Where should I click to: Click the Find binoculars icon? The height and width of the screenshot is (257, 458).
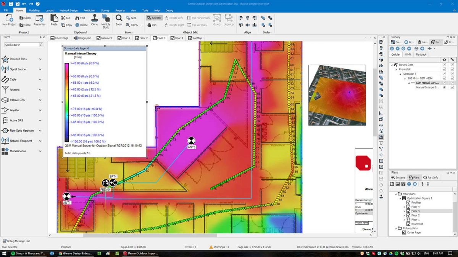[77, 18]
